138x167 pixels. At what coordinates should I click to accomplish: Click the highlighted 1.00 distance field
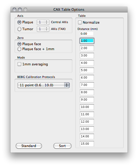click(x=87, y=41)
